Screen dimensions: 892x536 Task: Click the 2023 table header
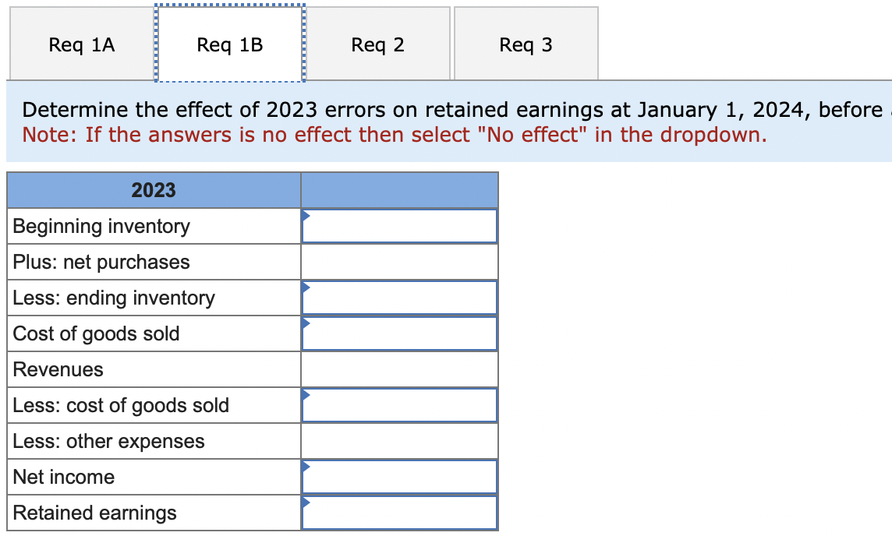click(154, 190)
